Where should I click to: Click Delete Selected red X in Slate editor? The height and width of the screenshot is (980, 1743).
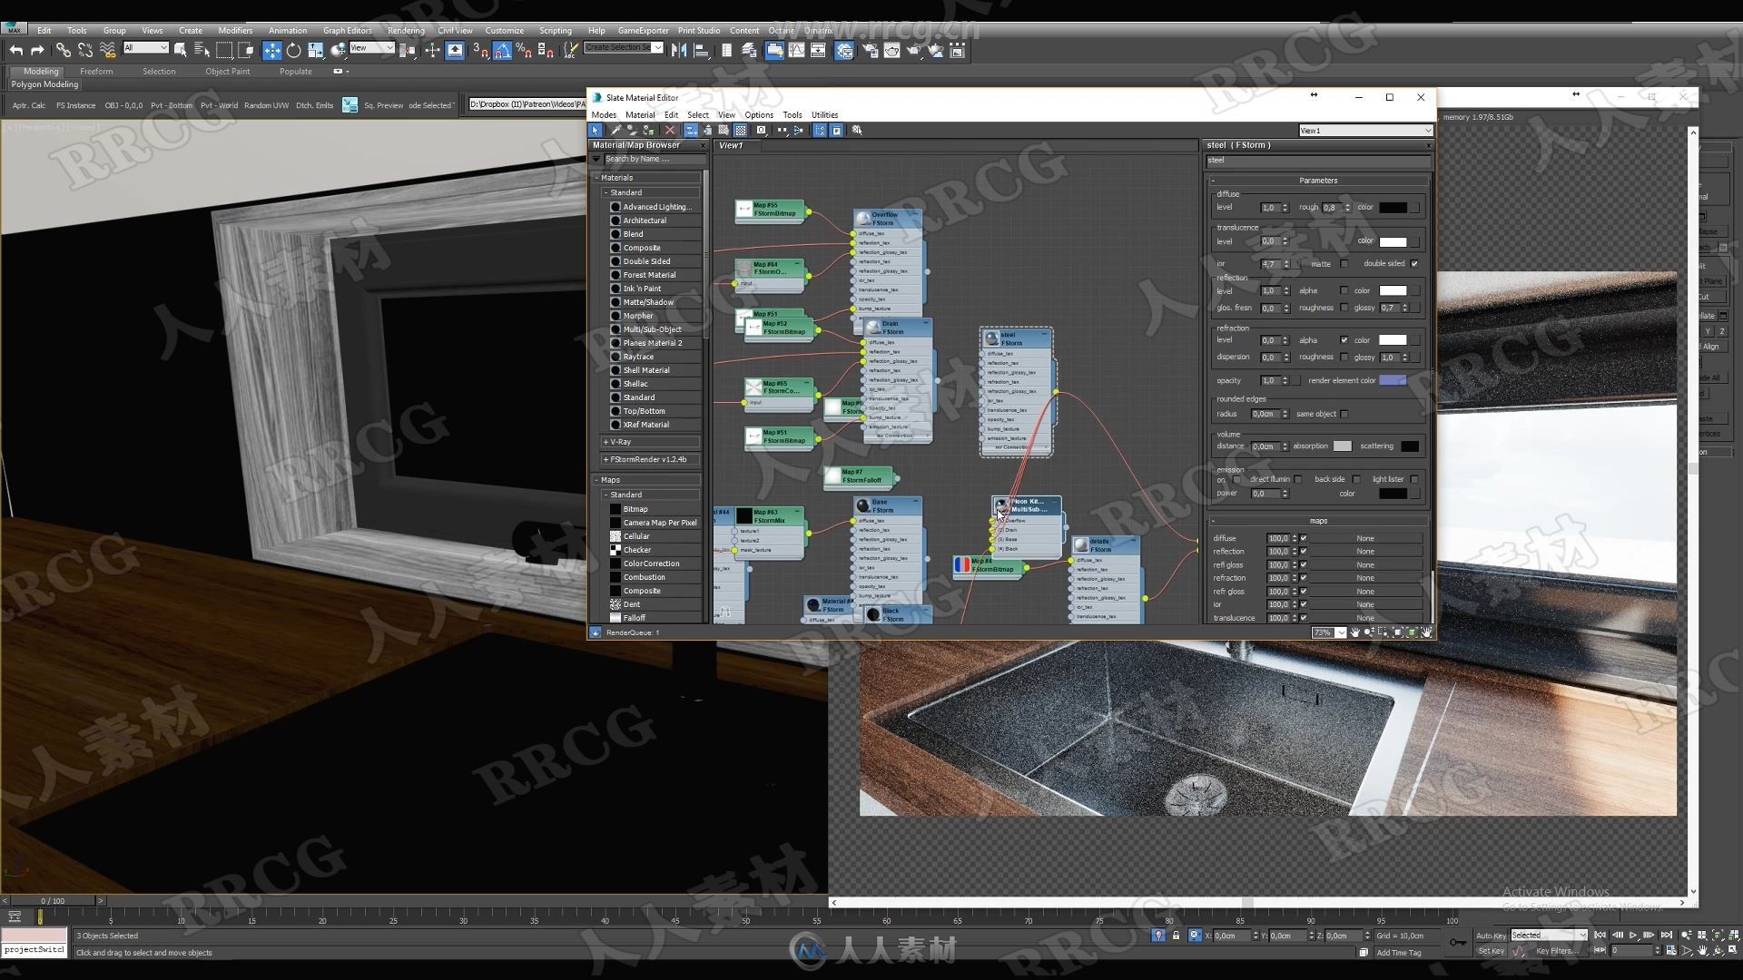tap(670, 131)
